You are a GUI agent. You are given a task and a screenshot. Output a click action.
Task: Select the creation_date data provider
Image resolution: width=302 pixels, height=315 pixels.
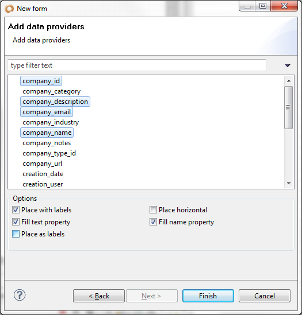[43, 174]
